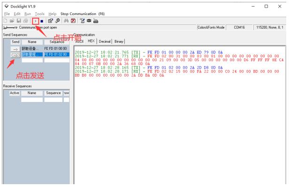Click the Save floppy disk icon

coord(19,21)
